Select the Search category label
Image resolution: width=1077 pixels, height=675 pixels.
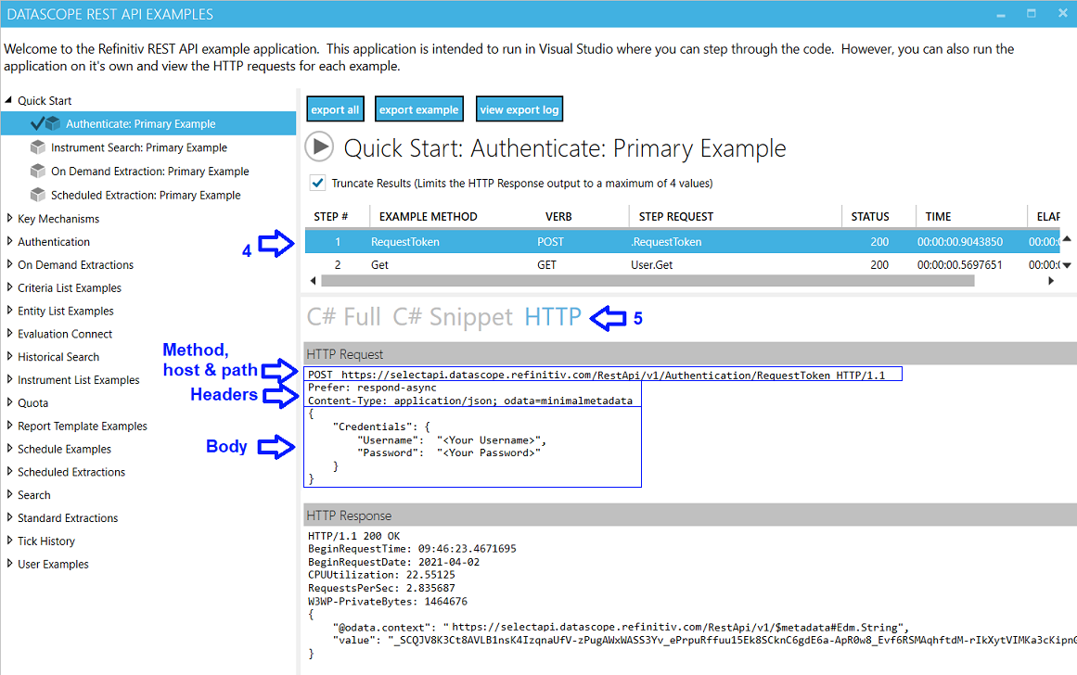[34, 495]
